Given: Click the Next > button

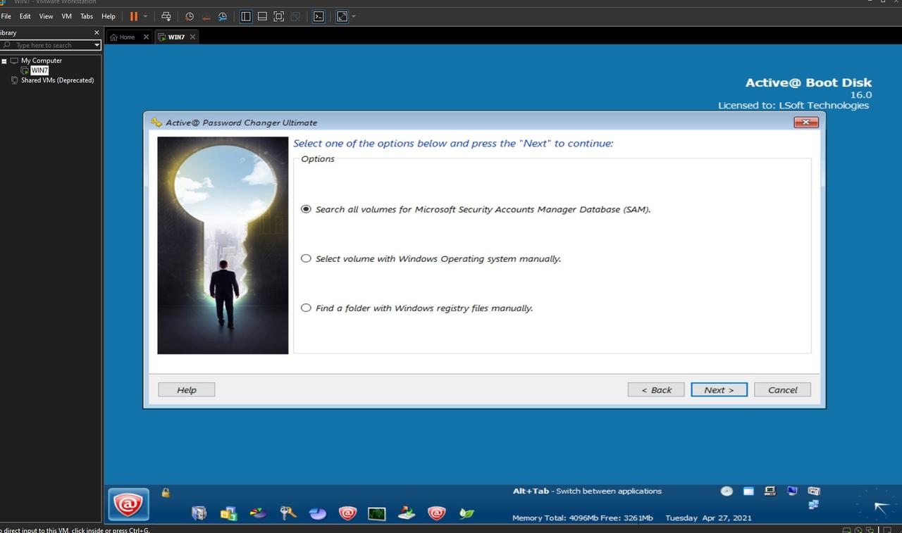Looking at the screenshot, I should (x=719, y=389).
